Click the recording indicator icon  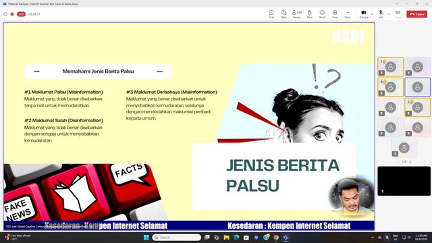tap(12, 14)
